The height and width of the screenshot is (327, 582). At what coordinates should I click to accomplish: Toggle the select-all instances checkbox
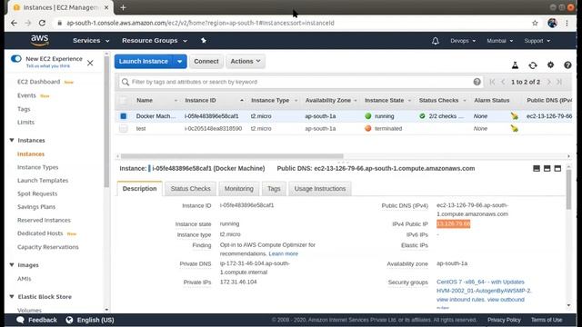[x=124, y=100]
